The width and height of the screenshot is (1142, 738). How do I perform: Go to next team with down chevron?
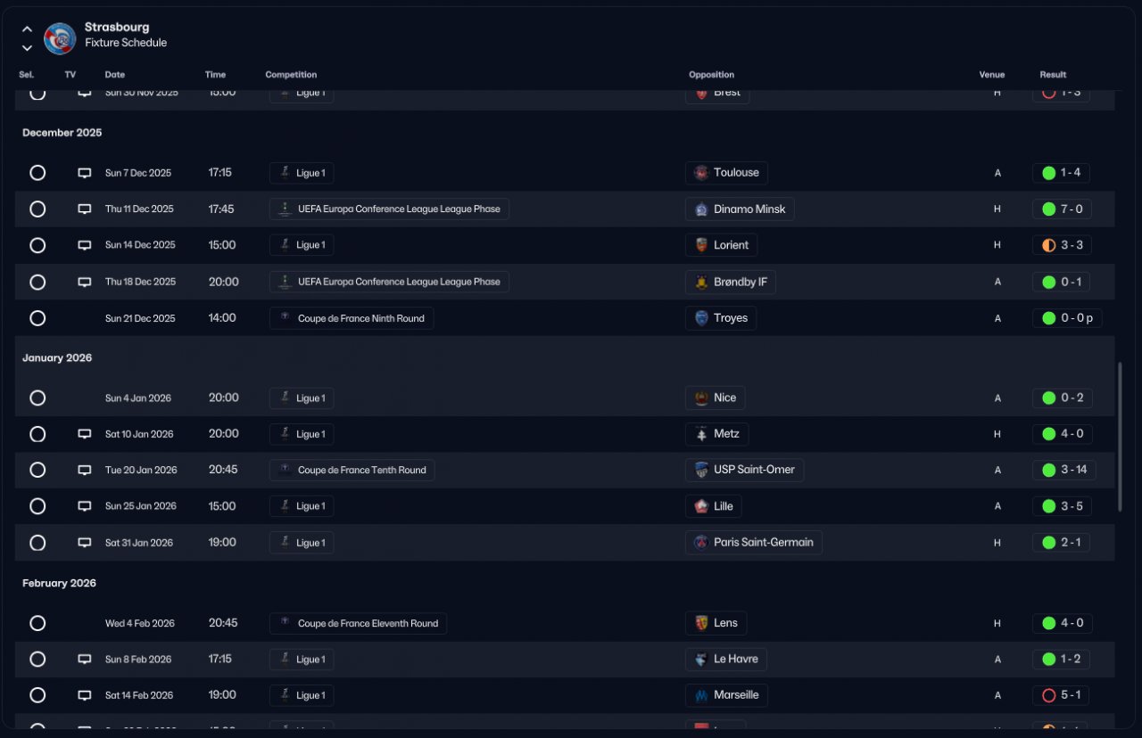coord(27,48)
